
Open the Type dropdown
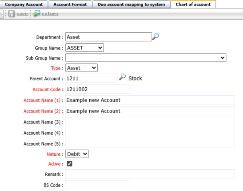coord(81,68)
